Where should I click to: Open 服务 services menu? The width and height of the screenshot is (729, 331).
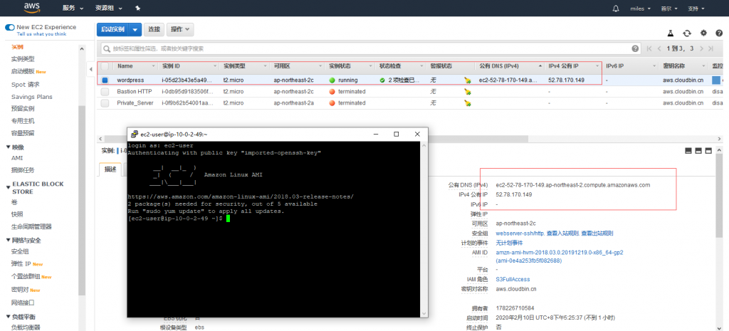(73, 9)
